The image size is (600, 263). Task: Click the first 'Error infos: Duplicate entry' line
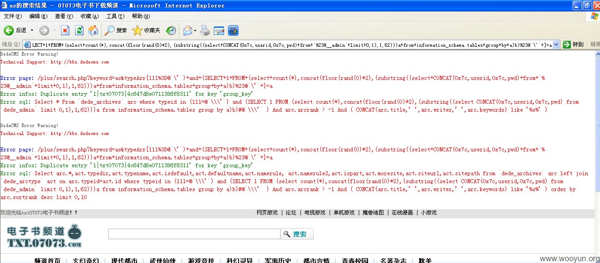click(126, 94)
